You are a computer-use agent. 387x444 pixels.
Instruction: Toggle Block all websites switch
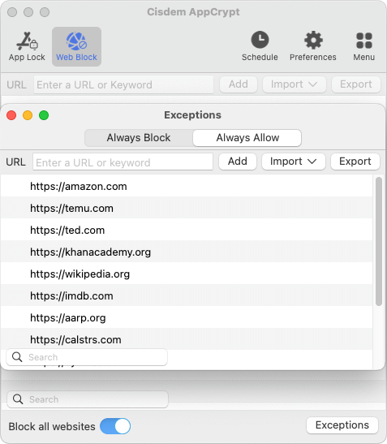pos(115,426)
